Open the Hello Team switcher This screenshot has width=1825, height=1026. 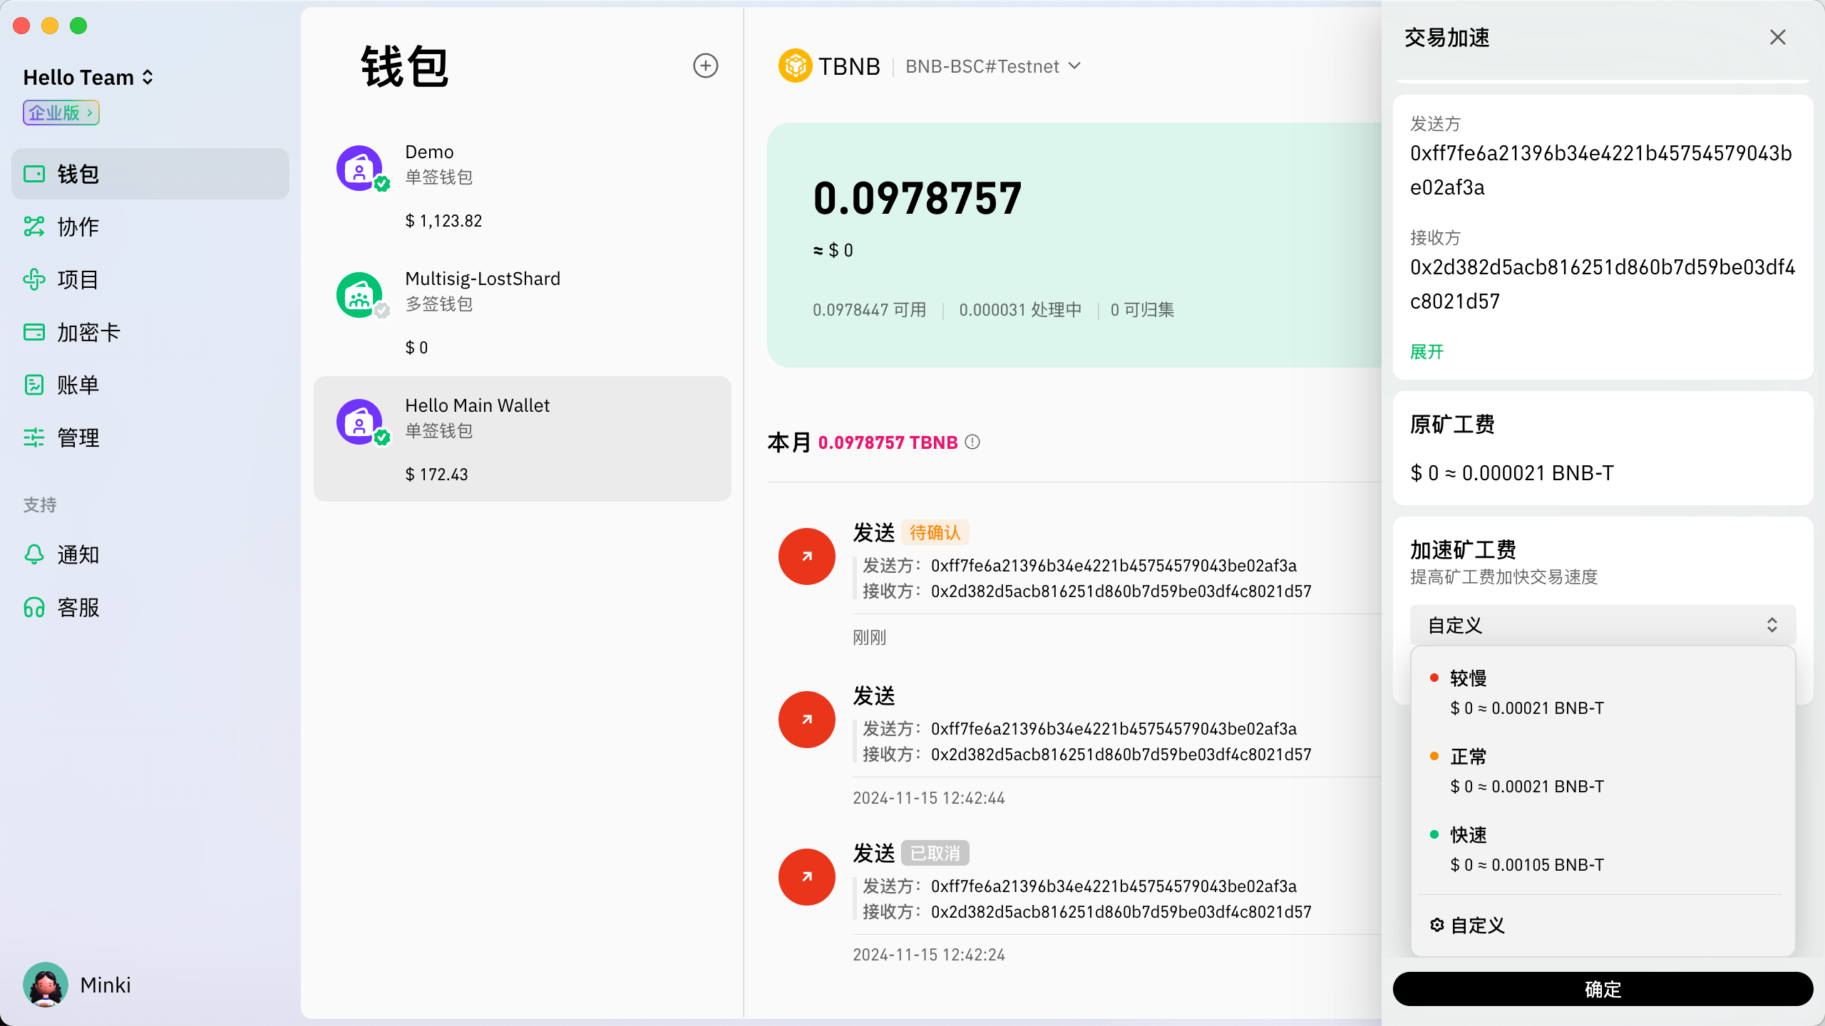[x=88, y=77]
